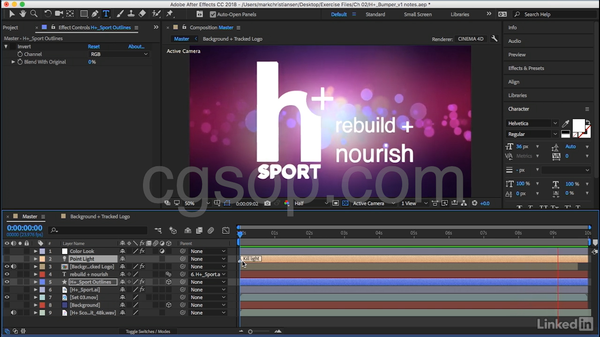Select the Zoom magnifier tool
600x337 pixels.
(34, 14)
